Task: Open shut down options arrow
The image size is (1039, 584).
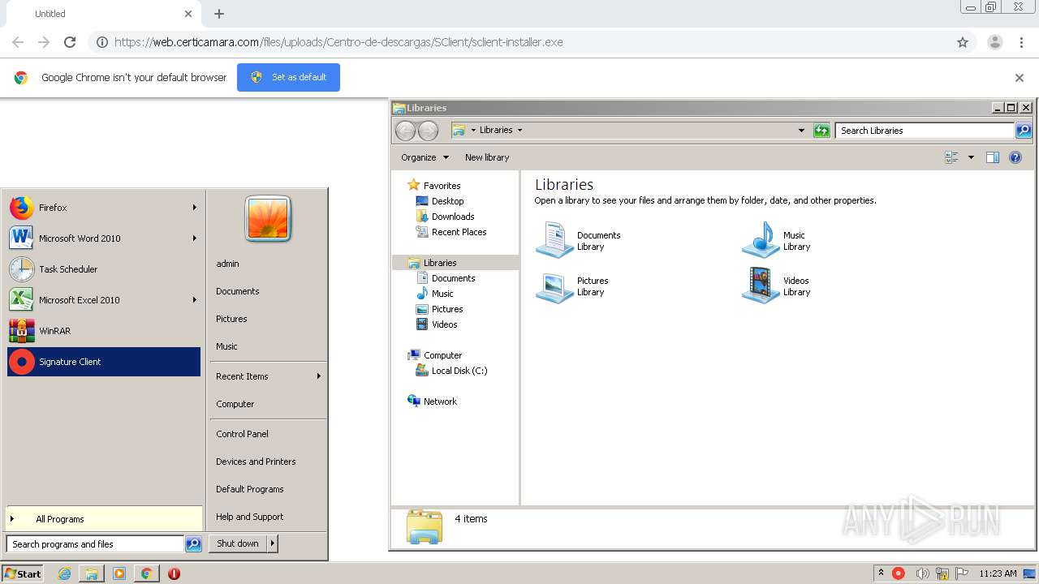Action: pos(273,543)
